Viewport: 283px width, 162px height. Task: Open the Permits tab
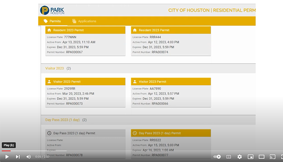(52, 21)
